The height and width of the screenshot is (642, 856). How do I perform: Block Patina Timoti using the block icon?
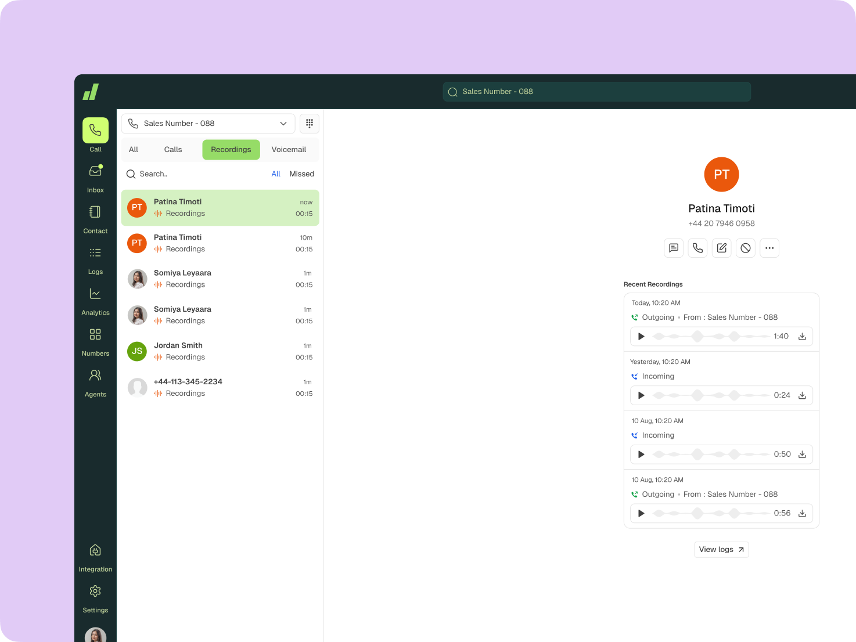pyautogui.click(x=745, y=248)
